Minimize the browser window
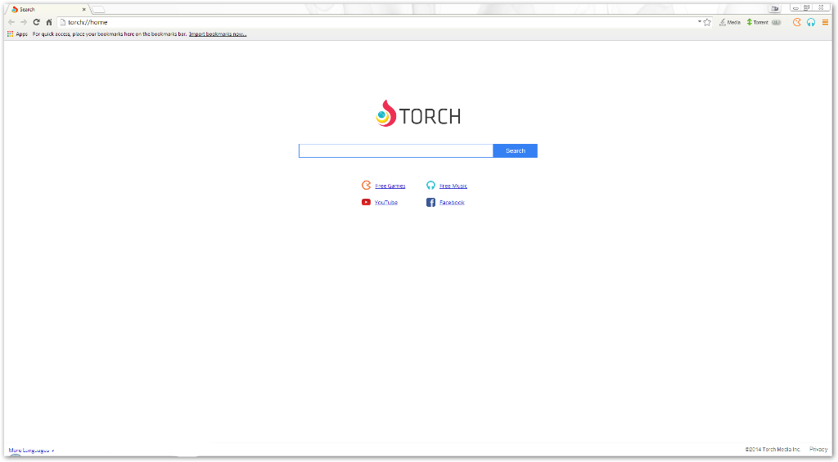The width and height of the screenshot is (838, 462). click(795, 8)
